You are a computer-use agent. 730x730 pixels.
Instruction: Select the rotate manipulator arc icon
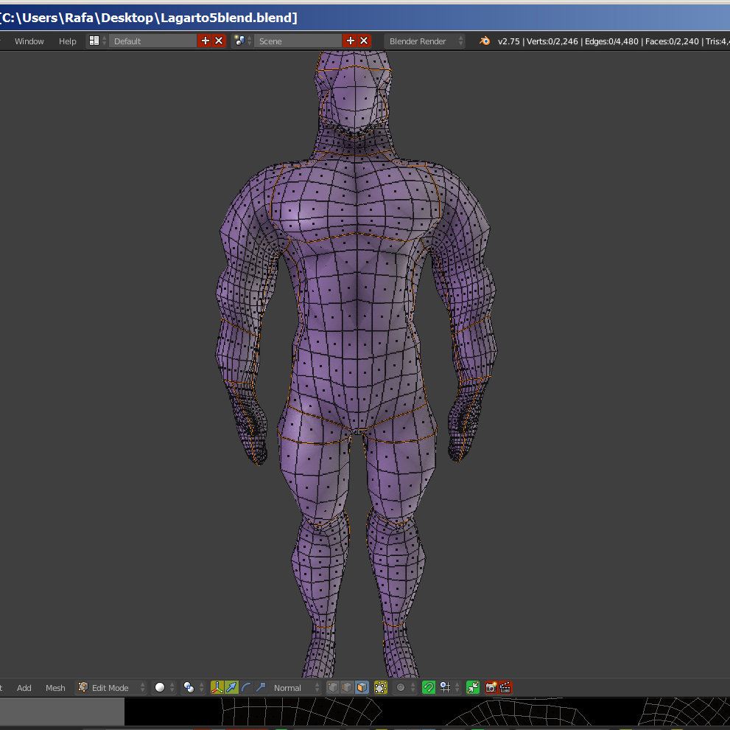(x=246, y=687)
